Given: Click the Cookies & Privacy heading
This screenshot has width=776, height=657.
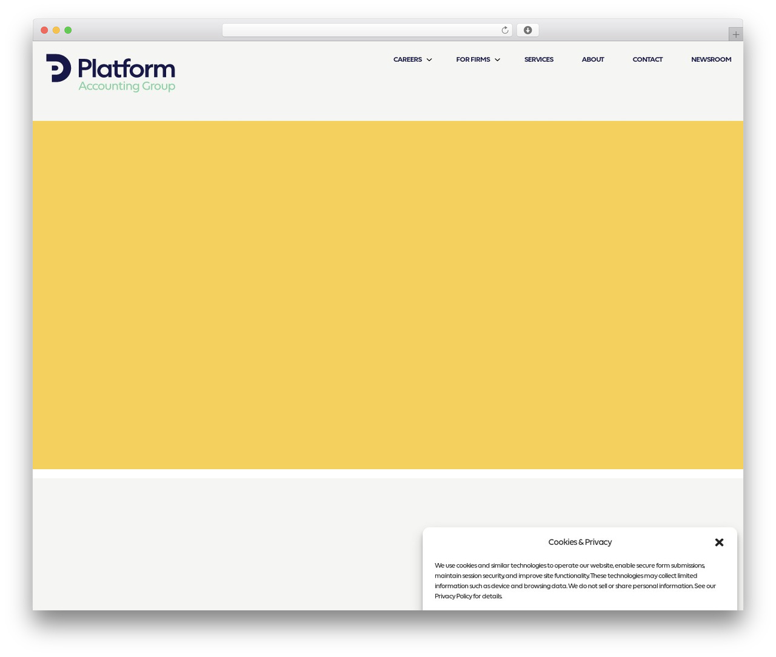Looking at the screenshot, I should pyautogui.click(x=580, y=542).
